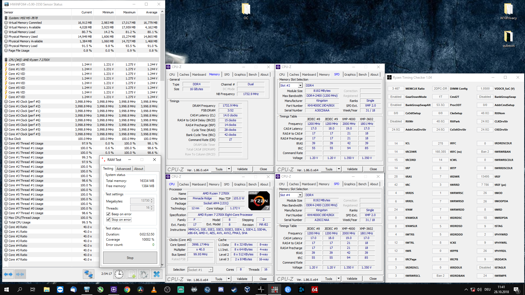Expand Slot #4 selection dropdown
This screenshot has height=295, width=525.
[x=300, y=195]
